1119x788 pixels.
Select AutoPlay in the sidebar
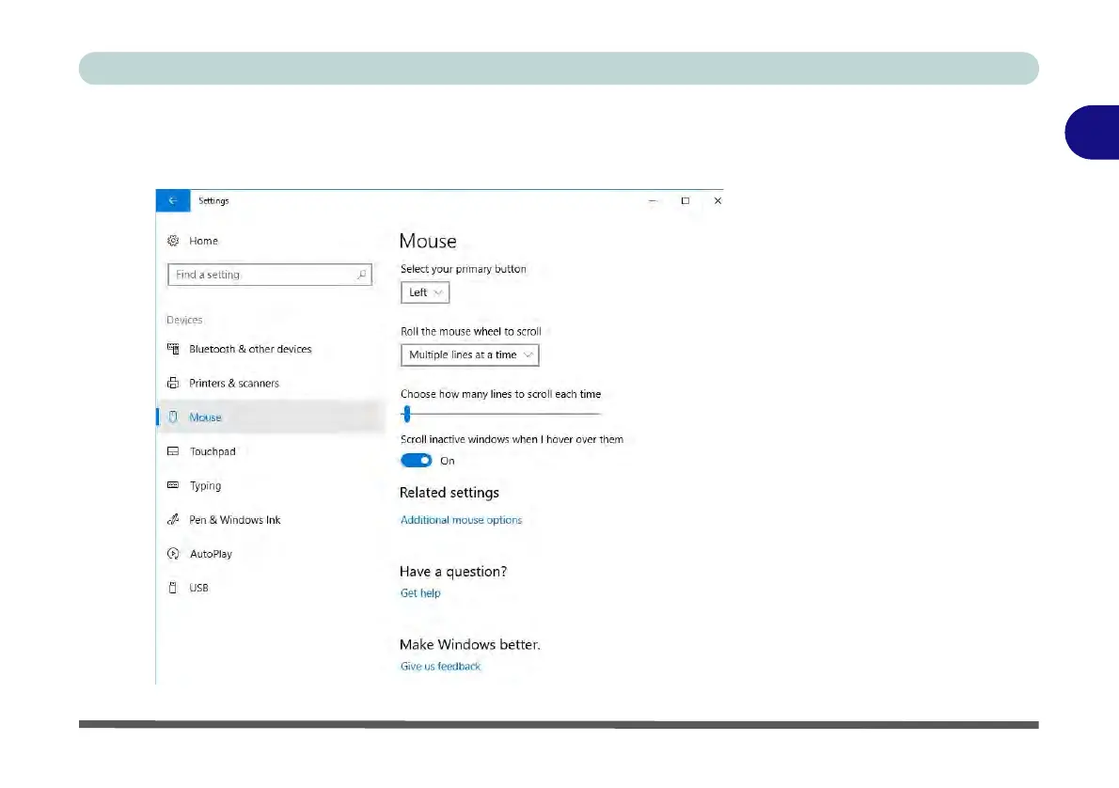click(211, 554)
